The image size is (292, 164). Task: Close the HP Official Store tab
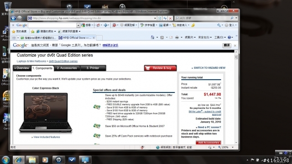pyautogui.click(x=94, y=38)
